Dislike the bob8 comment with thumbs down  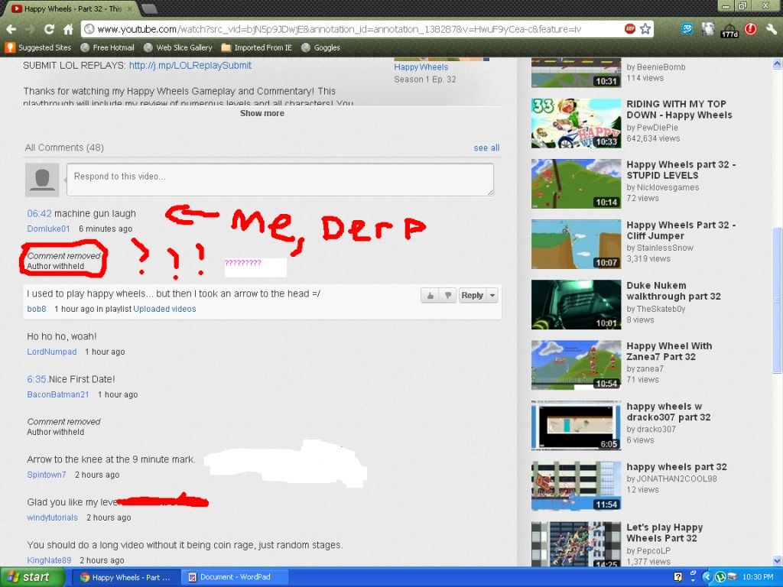(448, 296)
